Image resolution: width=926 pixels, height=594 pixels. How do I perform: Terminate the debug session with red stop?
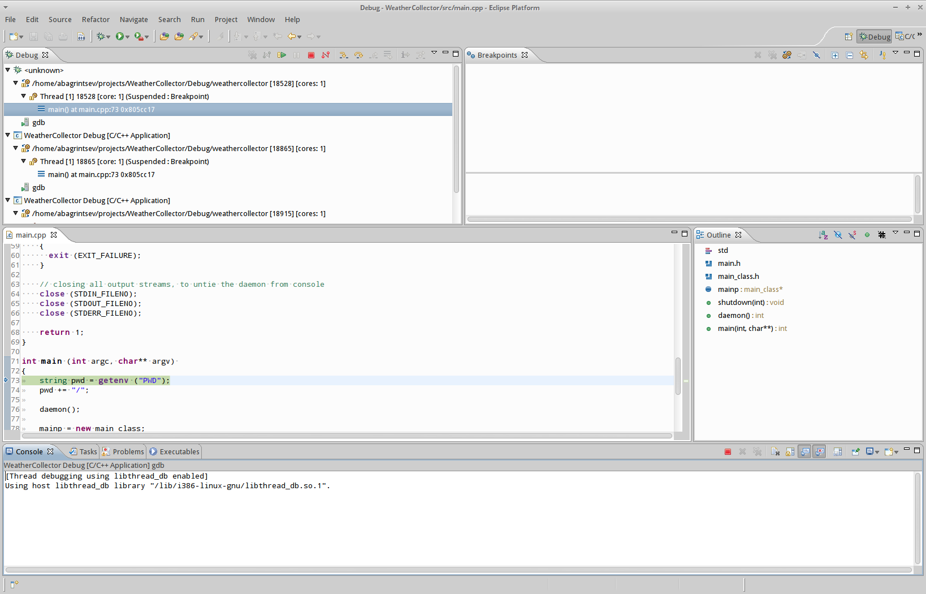click(311, 55)
